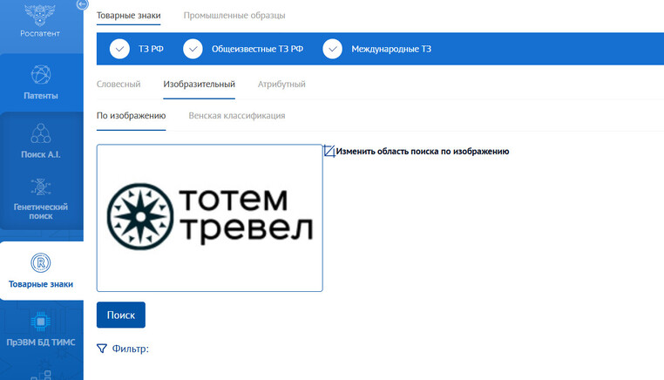Expand the Фильтр: section
664x380 pixels.
click(131, 349)
